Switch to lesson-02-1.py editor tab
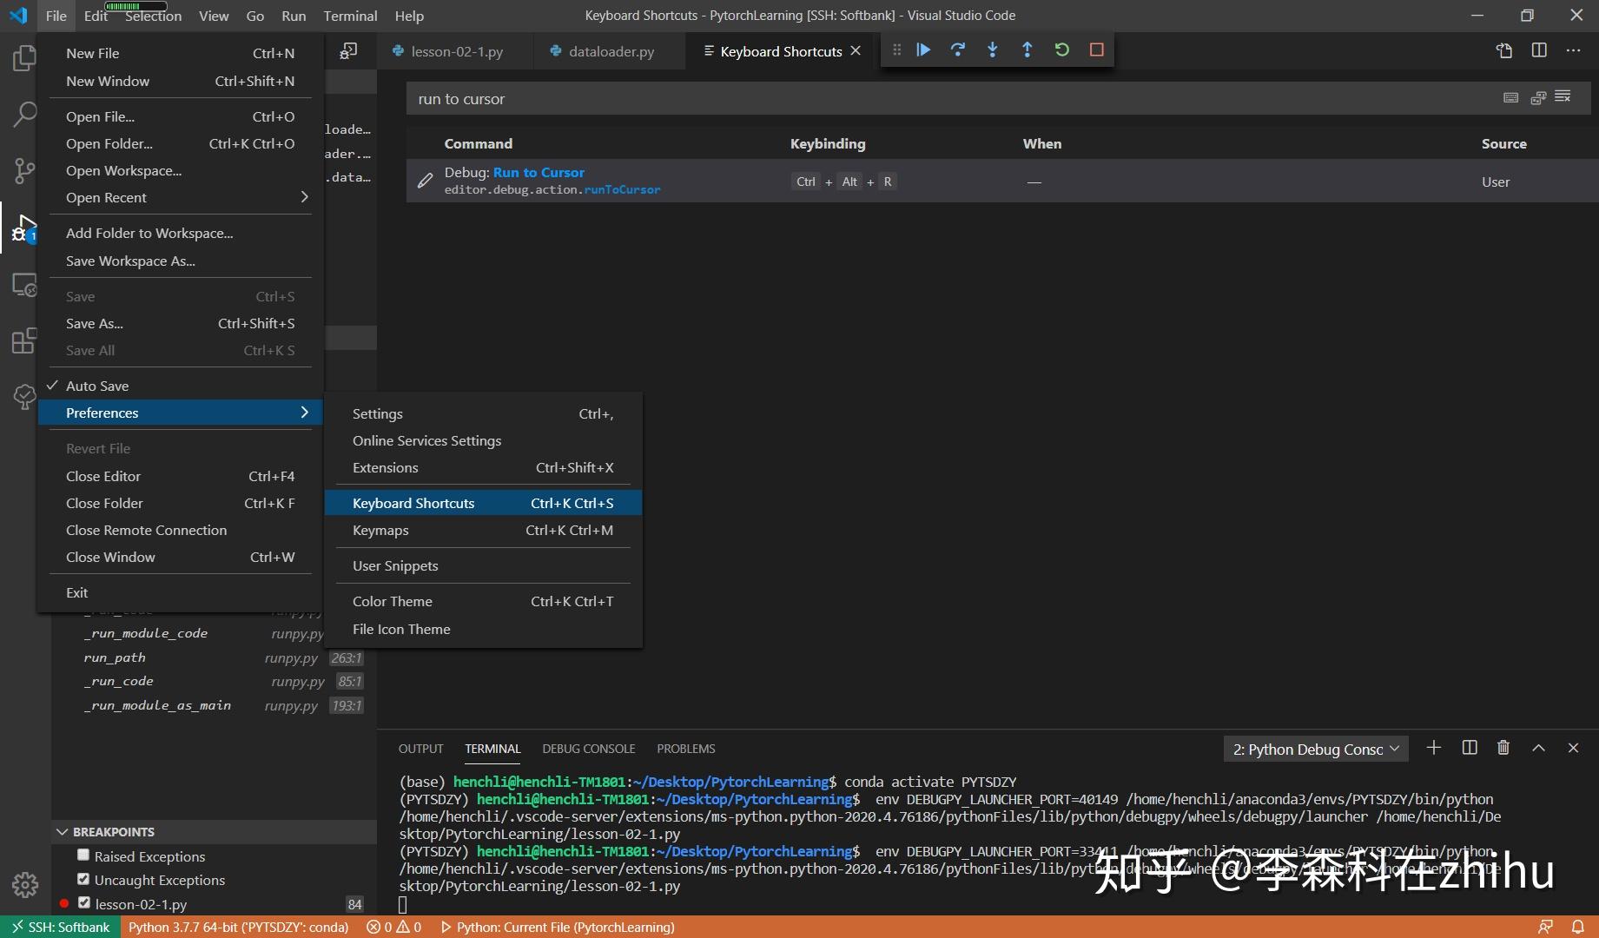 456,51
